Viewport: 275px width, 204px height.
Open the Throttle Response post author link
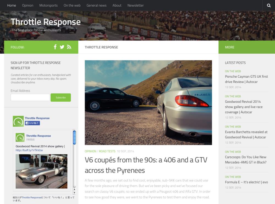click(x=38, y=136)
